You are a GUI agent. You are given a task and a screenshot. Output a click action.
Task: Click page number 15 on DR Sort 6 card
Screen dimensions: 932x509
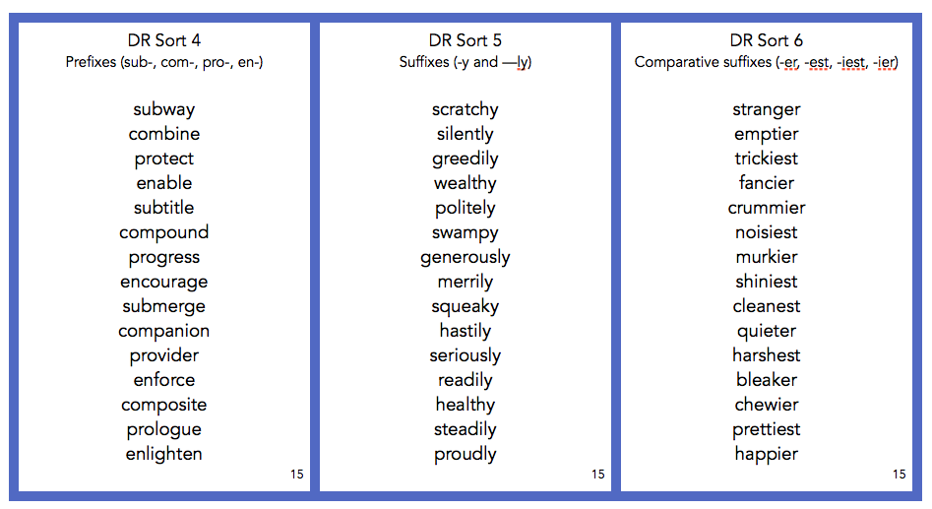pos(900,475)
